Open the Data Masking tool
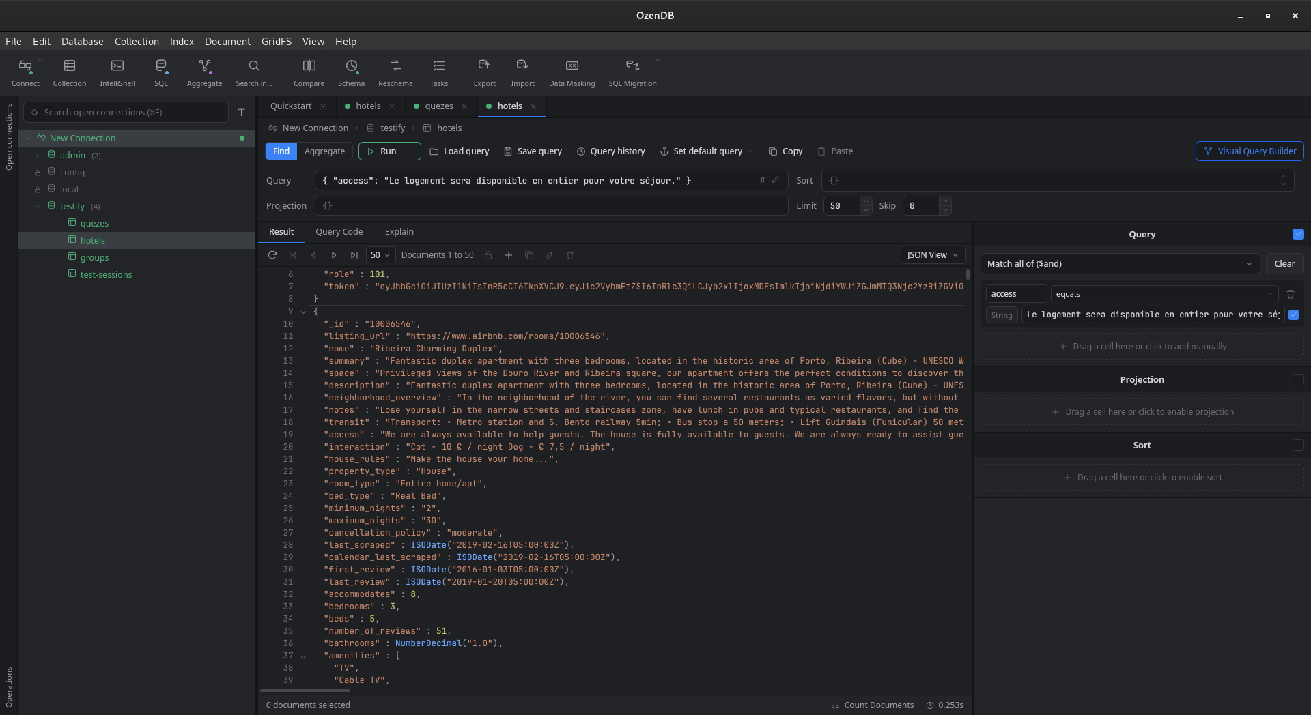Viewport: 1311px width, 715px height. click(x=572, y=72)
